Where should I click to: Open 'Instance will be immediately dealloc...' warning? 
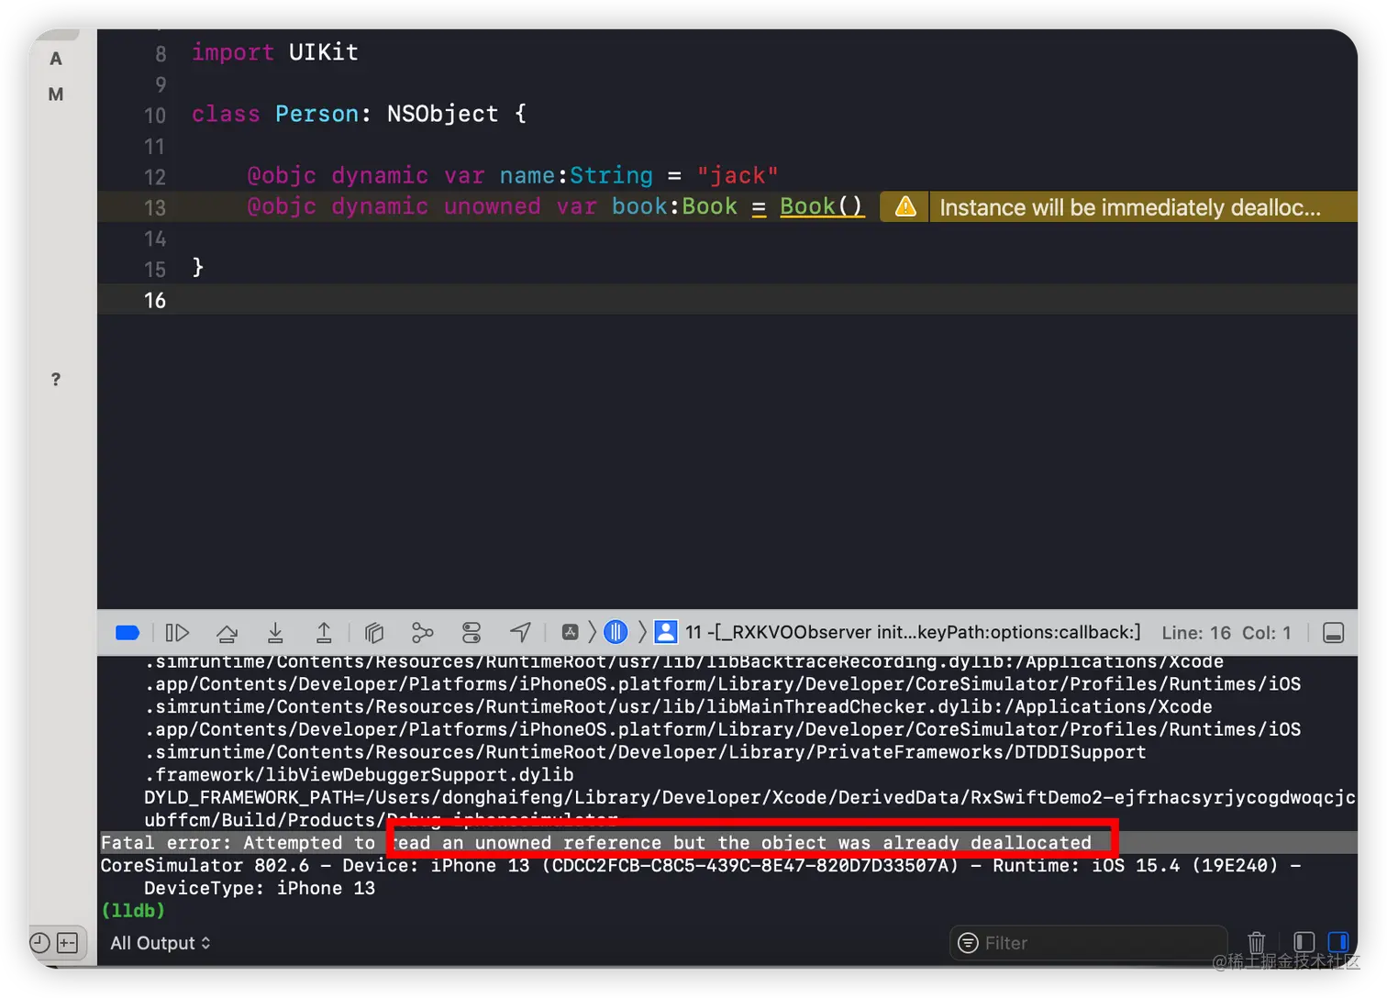pyautogui.click(x=1130, y=207)
